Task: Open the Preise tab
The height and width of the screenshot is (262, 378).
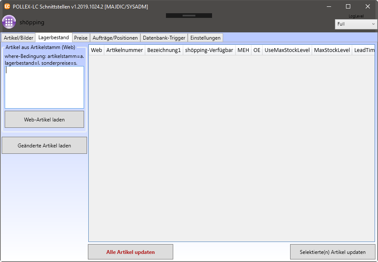Action: [x=81, y=38]
